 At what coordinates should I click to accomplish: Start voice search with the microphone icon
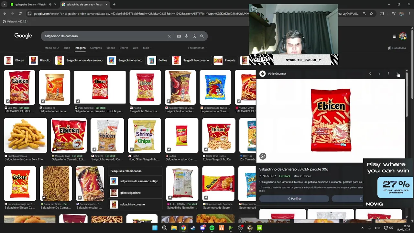(x=187, y=36)
